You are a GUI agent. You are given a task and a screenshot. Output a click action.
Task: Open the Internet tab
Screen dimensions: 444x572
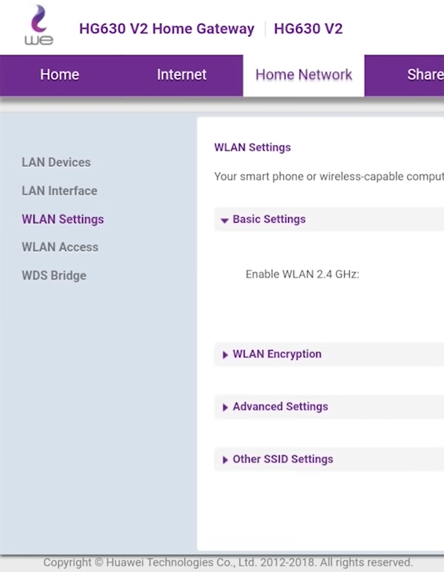(181, 75)
